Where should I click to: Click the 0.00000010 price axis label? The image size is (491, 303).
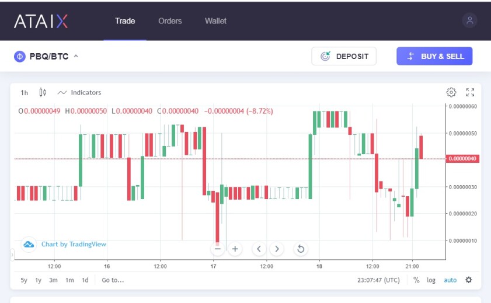(x=463, y=241)
